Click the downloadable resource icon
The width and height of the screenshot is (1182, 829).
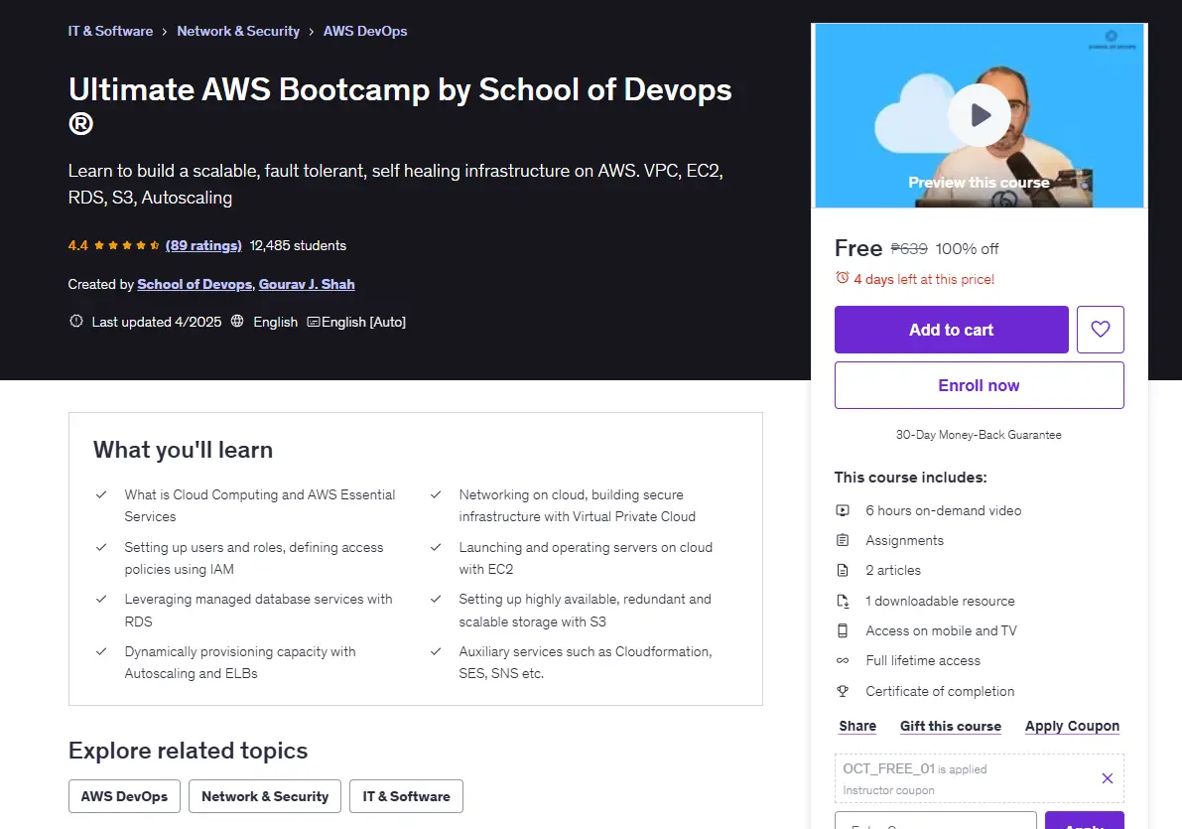click(x=842, y=601)
